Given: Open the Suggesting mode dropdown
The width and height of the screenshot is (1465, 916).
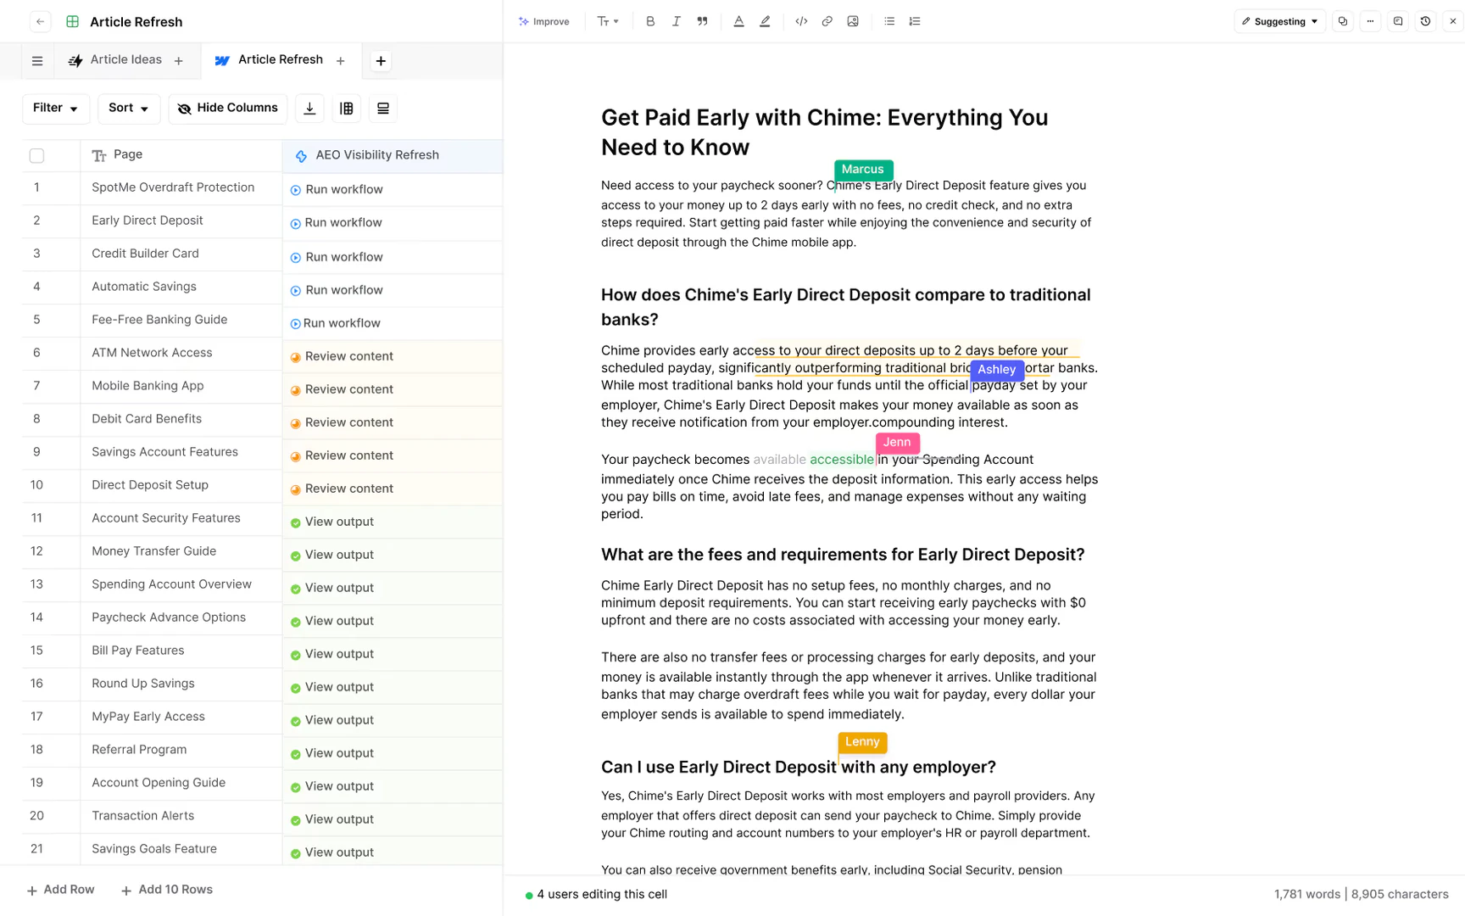Looking at the screenshot, I should pyautogui.click(x=1279, y=21).
